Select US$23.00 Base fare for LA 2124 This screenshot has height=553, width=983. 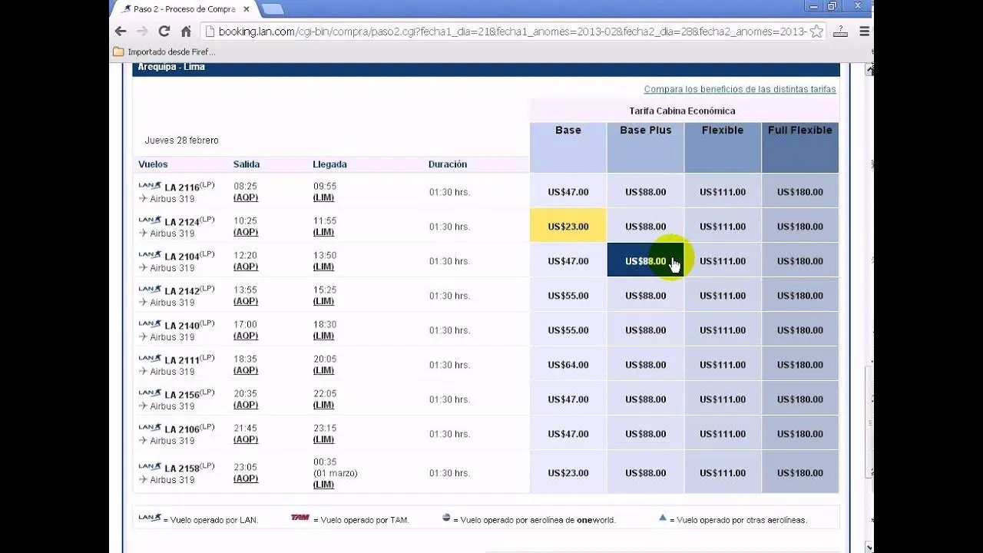(568, 227)
